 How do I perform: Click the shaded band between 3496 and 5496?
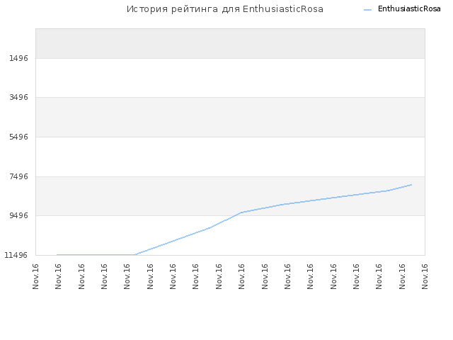[x=230, y=117]
